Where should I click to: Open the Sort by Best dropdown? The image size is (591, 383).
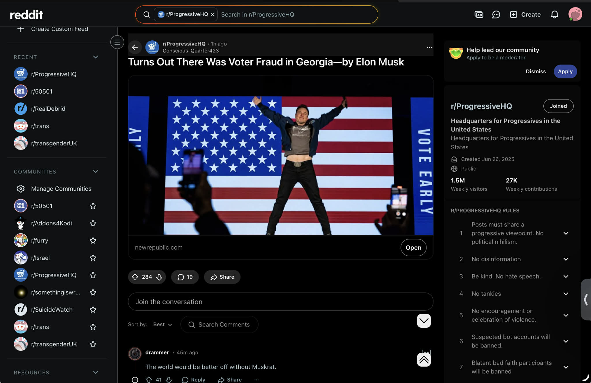coord(162,324)
